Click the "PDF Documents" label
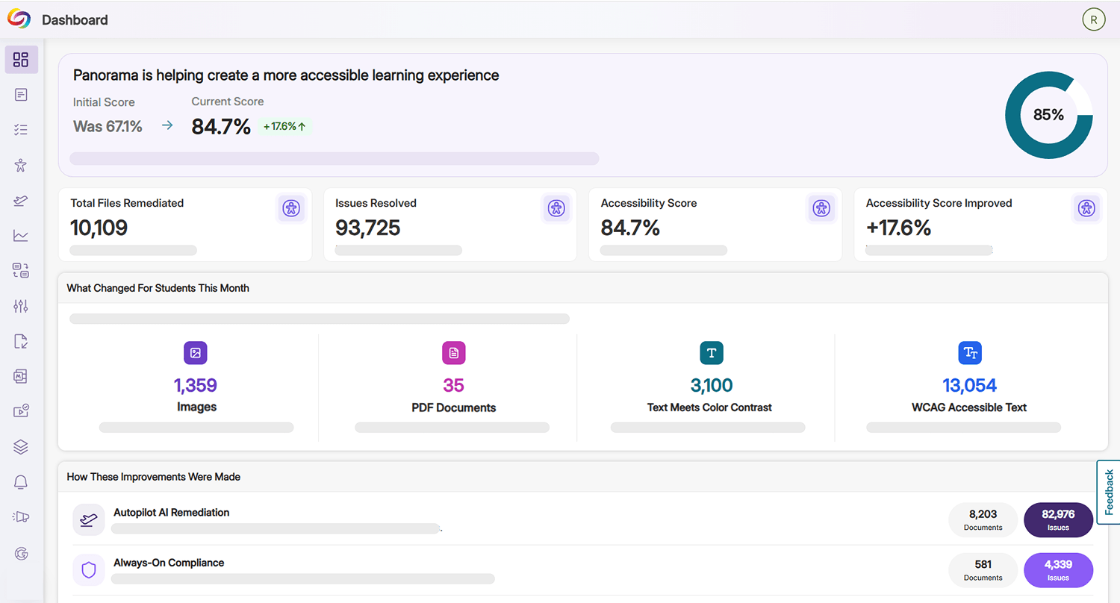1120x603 pixels. pos(454,407)
